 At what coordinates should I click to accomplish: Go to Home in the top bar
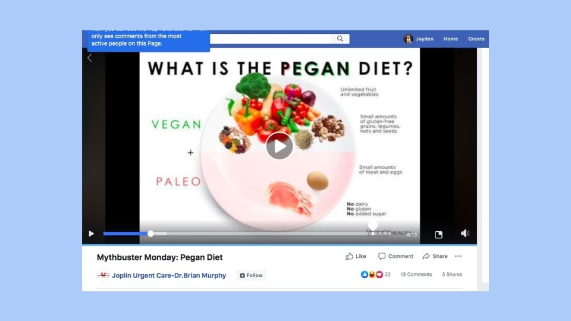450,39
